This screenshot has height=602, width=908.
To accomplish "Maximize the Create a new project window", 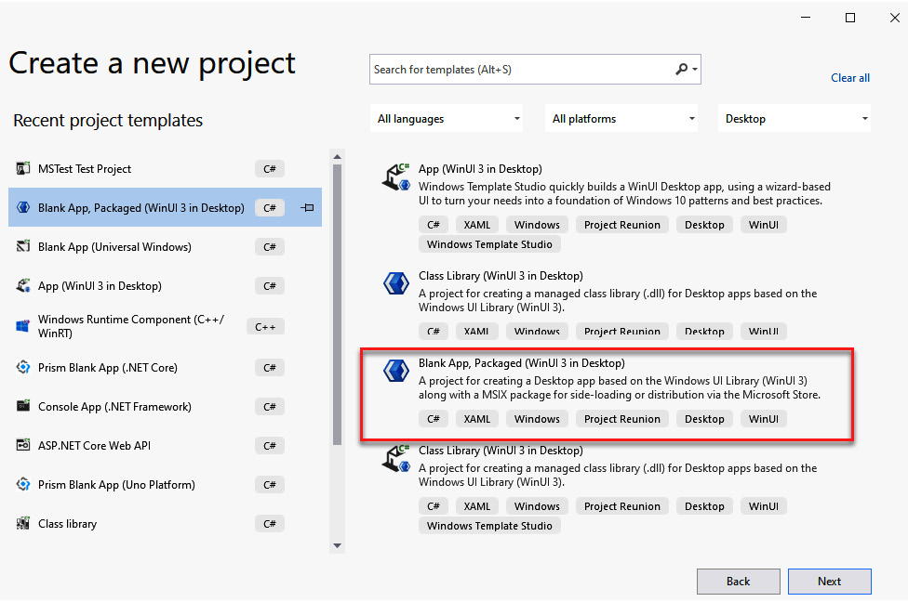I will [850, 18].
